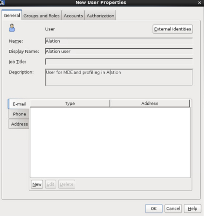Close the New User Properties dialog
Screen dimensions: 204x216
point(200,3)
